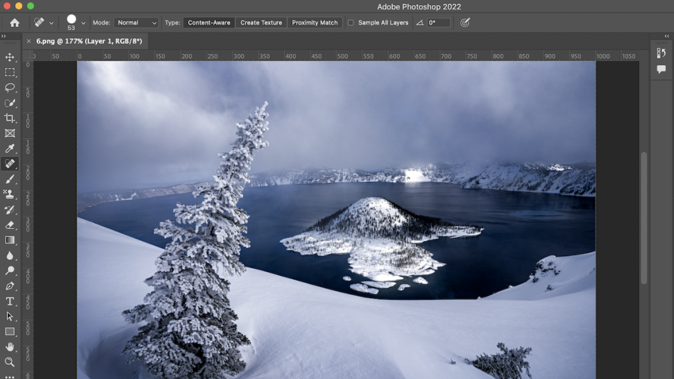674x379 pixels.
Task: Enable Sample All Layers checkbox
Action: point(351,22)
